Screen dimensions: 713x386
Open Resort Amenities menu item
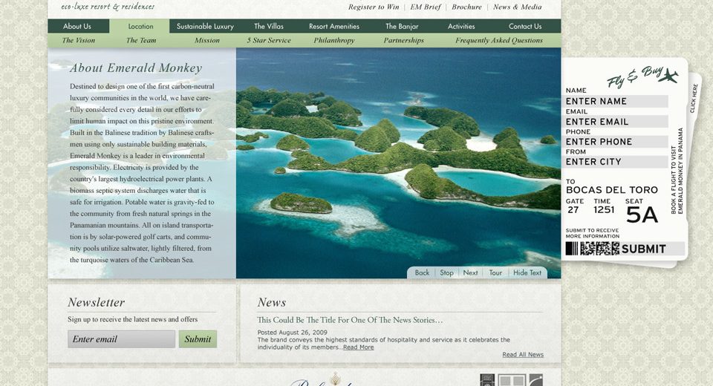coord(334,27)
